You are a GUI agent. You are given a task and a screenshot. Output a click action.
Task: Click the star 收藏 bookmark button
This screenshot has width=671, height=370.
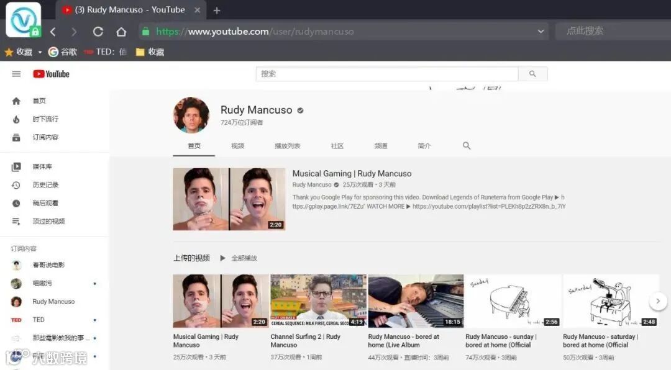(19, 52)
